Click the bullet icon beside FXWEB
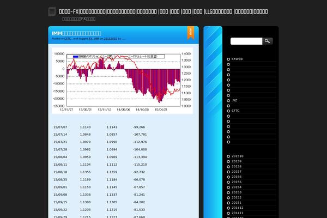The height and width of the screenshot is (218, 327). pos(228,59)
